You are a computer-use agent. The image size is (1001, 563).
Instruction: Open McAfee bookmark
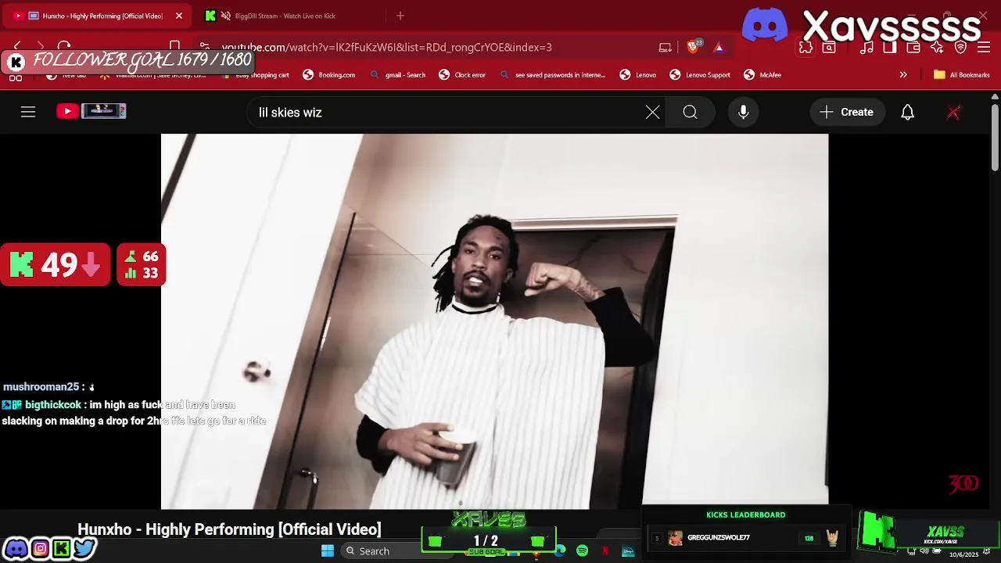pos(762,75)
